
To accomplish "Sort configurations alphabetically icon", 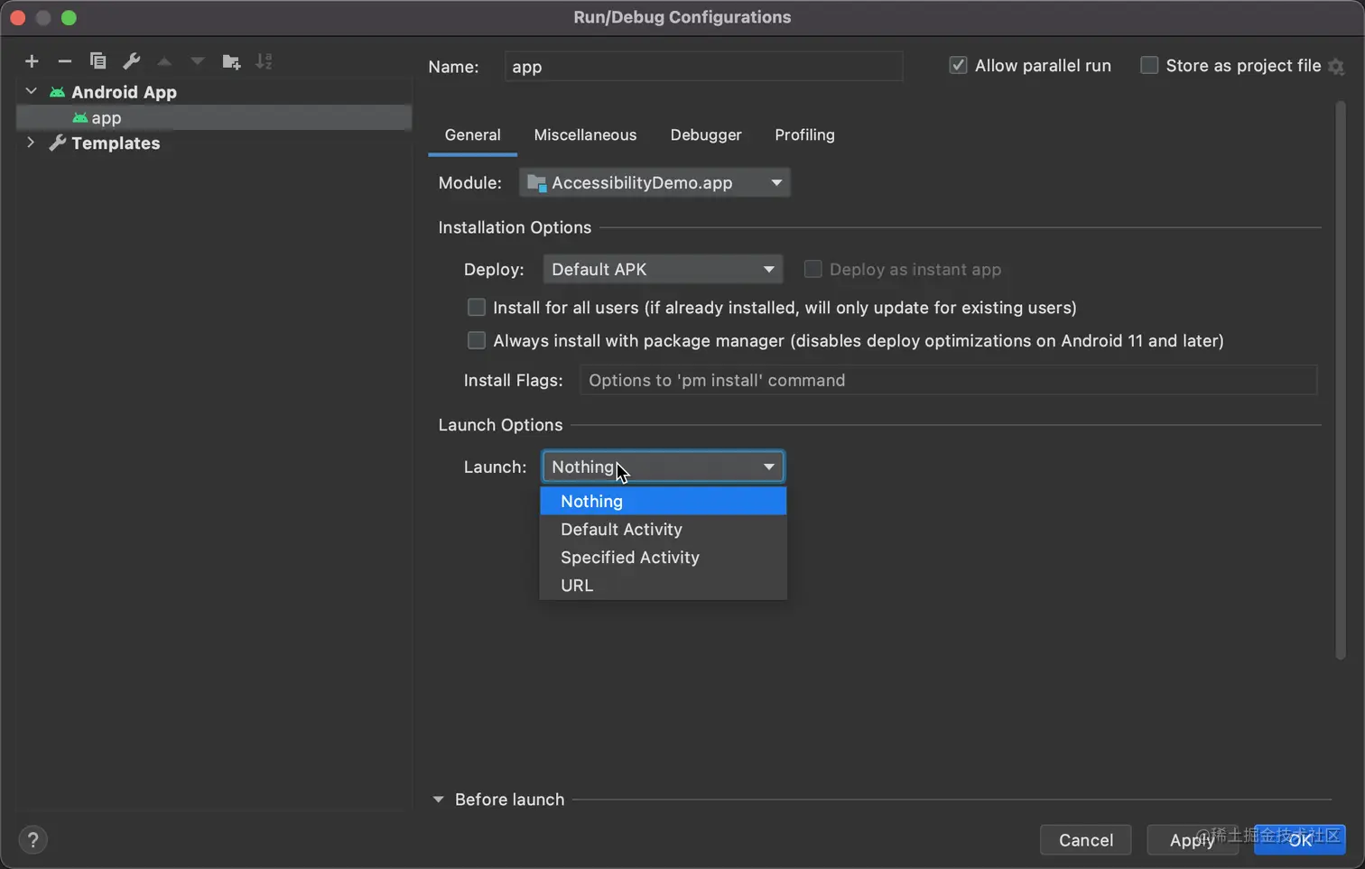I will pyautogui.click(x=264, y=61).
